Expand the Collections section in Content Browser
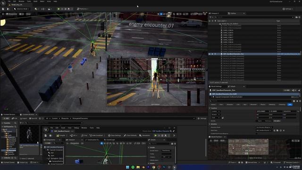 pos(2,158)
